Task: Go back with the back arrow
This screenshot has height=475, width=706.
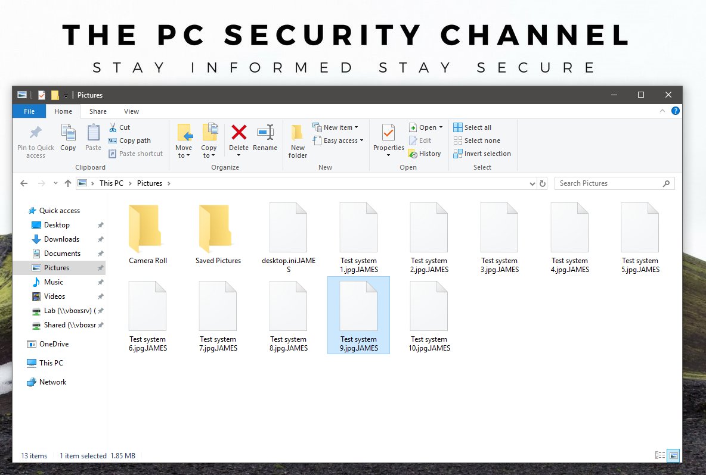Action: (24, 183)
